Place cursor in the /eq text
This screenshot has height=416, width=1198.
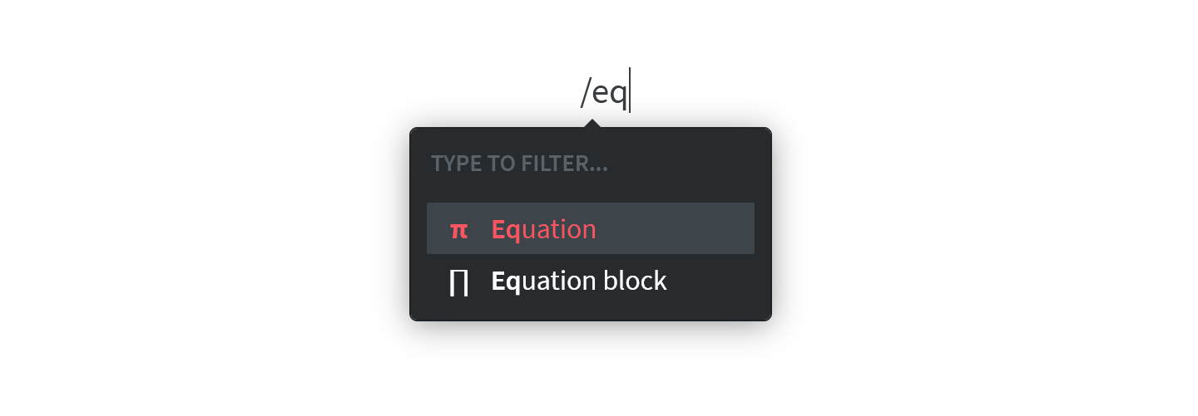pos(603,91)
